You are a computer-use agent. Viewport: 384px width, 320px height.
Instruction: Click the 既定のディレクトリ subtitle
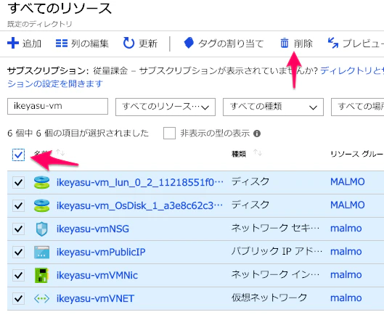pos(40,24)
